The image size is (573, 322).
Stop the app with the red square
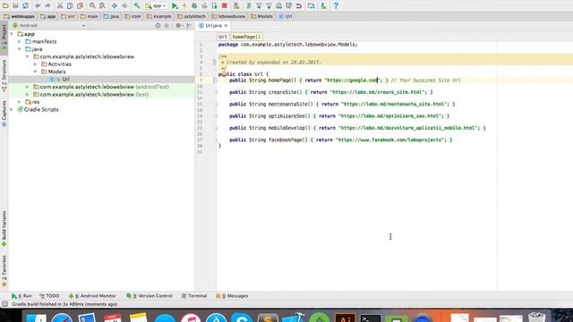pyautogui.click(x=225, y=5)
